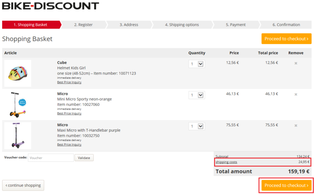Remove the Cube Helmet Kids Girl item
The width and height of the screenshot is (314, 195).
[x=296, y=63]
